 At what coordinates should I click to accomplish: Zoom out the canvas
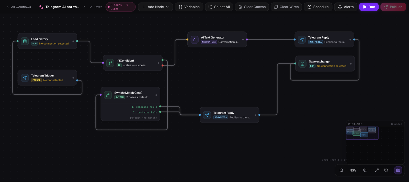[x=341, y=170]
